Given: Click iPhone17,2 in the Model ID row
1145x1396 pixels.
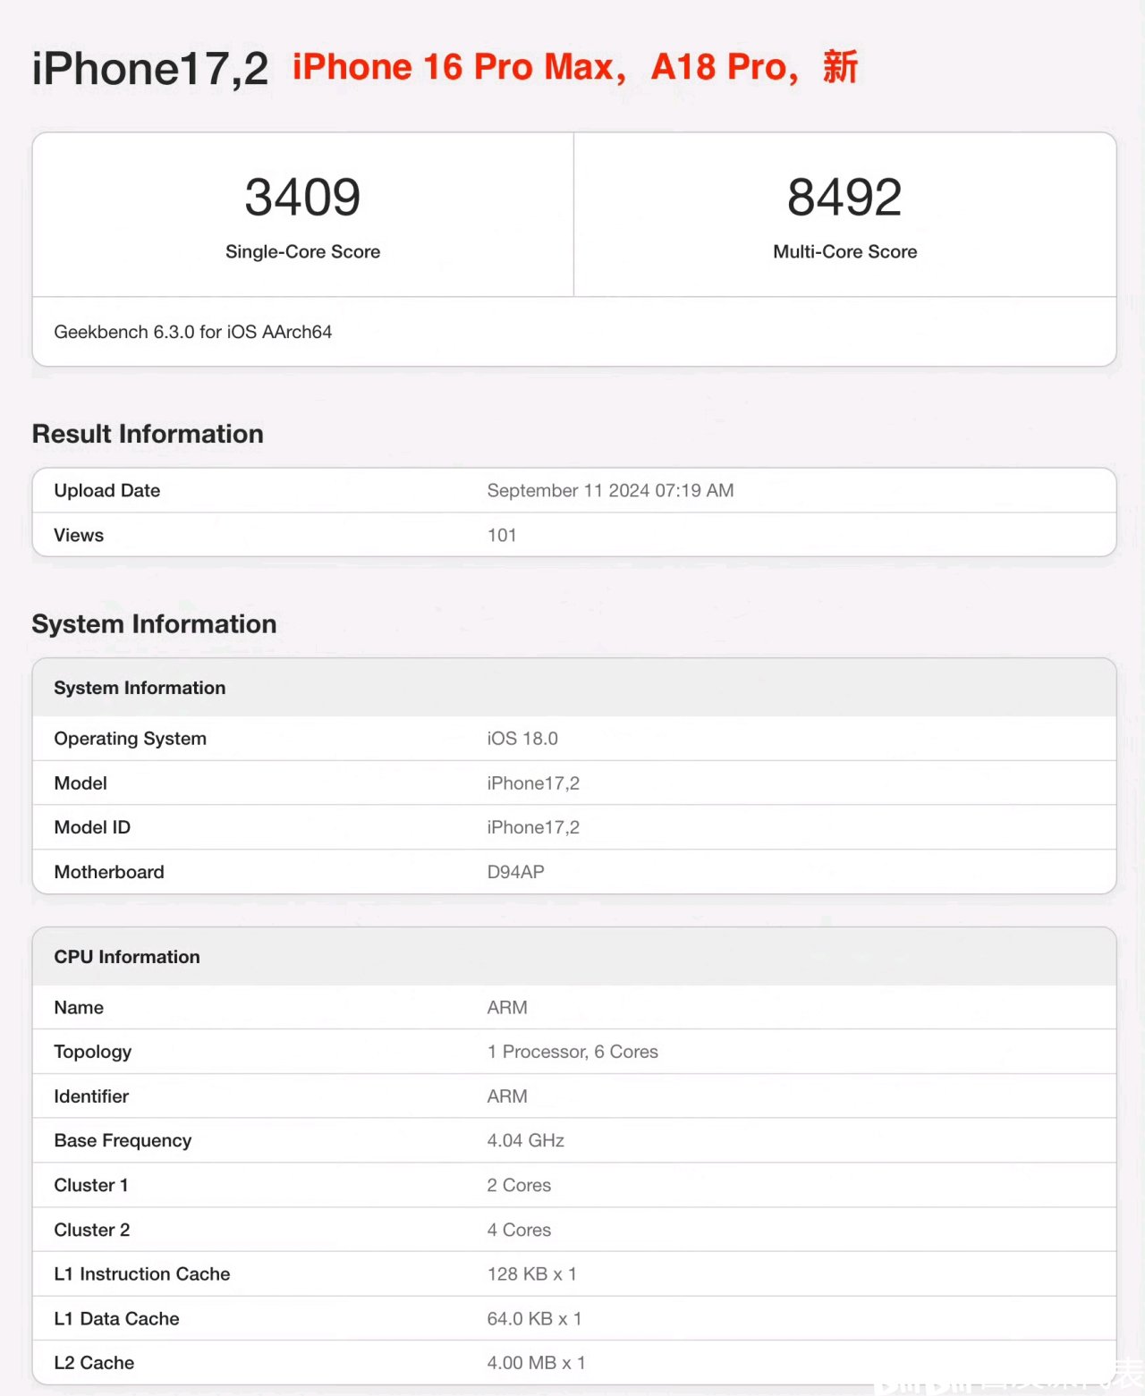Looking at the screenshot, I should click(533, 827).
